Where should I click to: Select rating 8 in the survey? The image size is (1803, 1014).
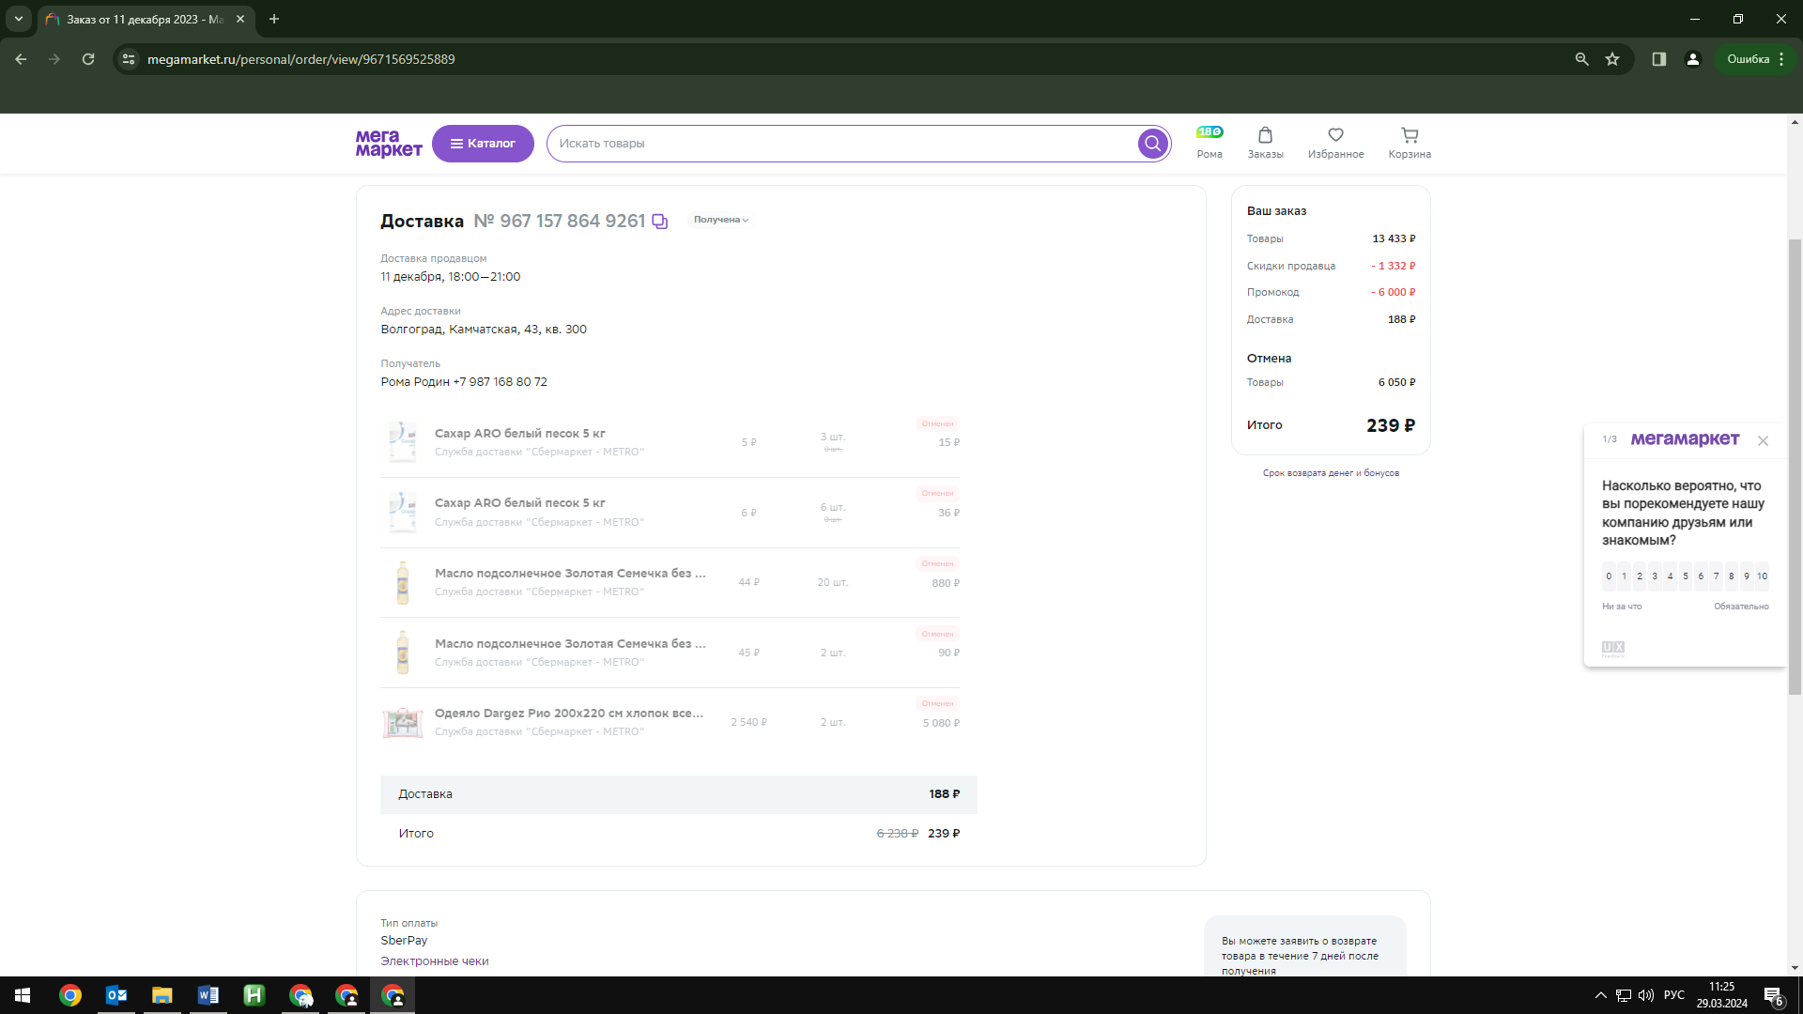(x=1732, y=576)
